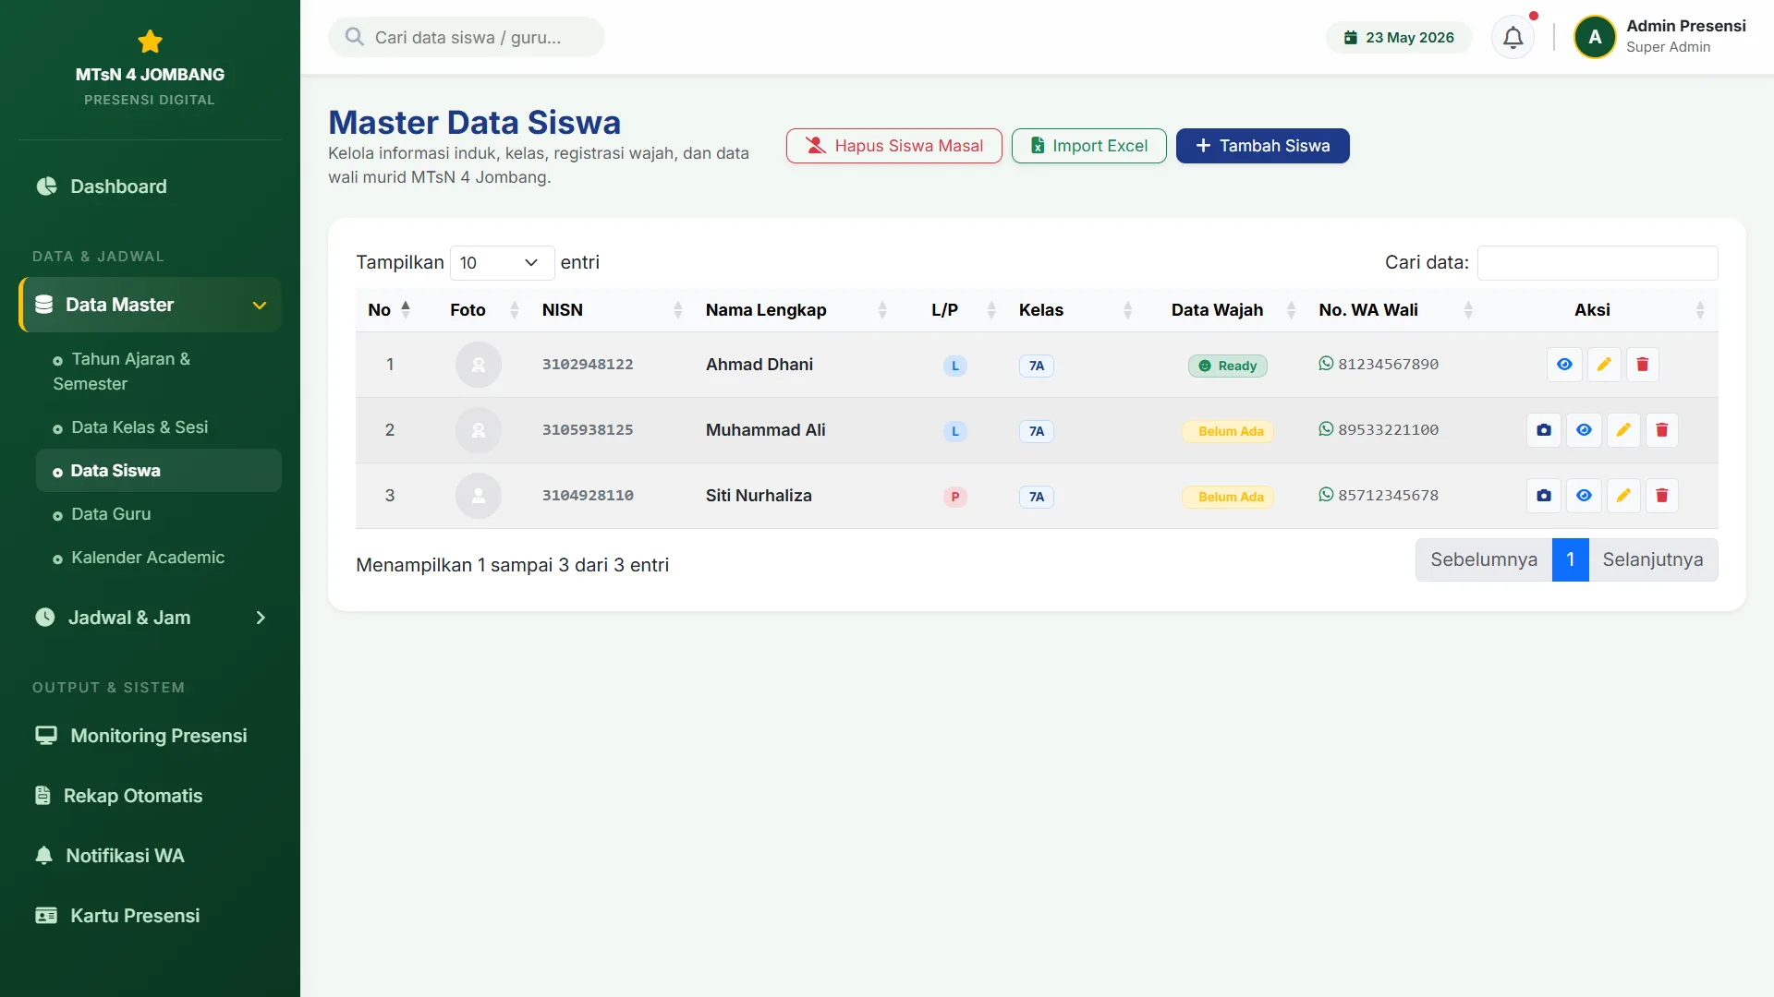Click page 1 pagination button

[x=1571, y=560]
